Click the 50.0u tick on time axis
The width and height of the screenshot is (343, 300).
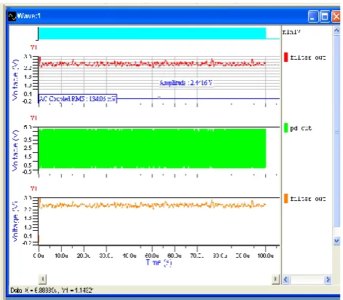(x=152, y=256)
